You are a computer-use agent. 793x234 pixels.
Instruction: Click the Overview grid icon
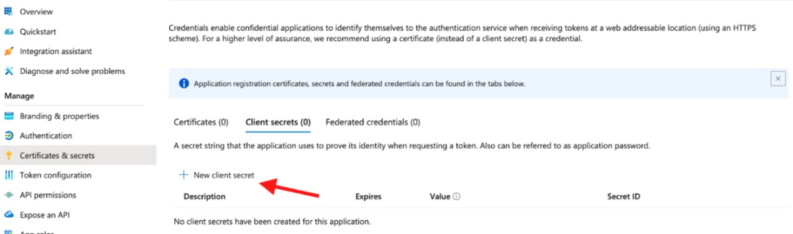(9, 11)
